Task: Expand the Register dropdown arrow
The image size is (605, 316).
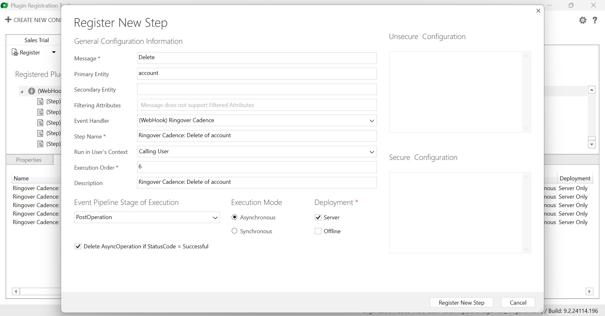Action: pos(54,52)
